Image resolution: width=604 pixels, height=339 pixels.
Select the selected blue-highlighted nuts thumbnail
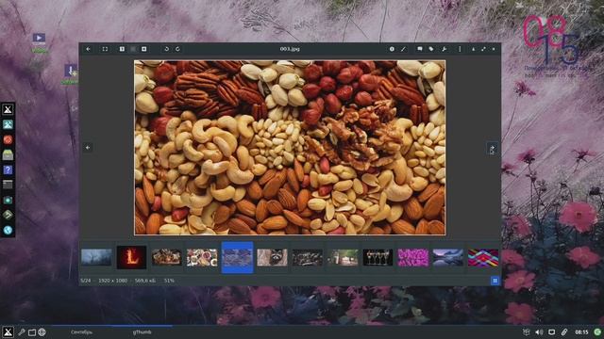click(237, 257)
